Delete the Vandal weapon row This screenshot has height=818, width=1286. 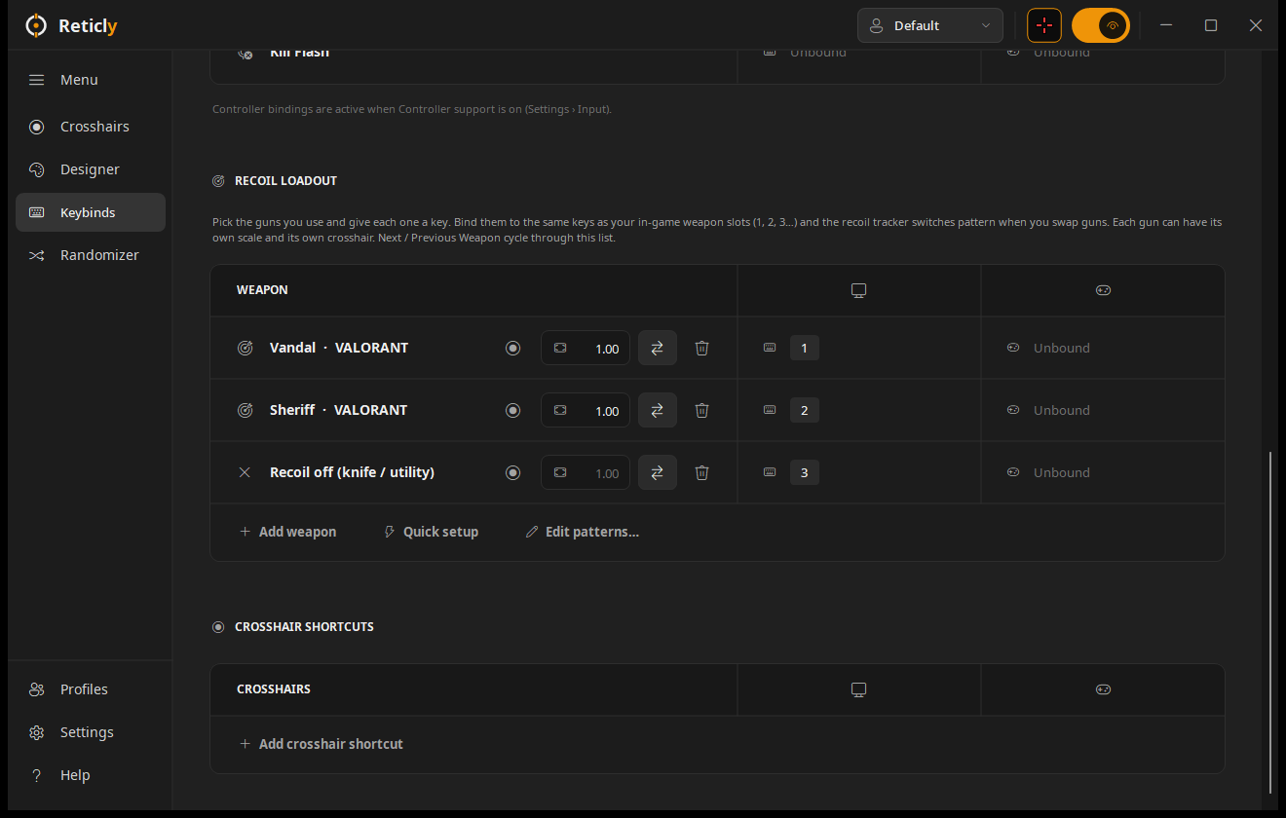[701, 348]
